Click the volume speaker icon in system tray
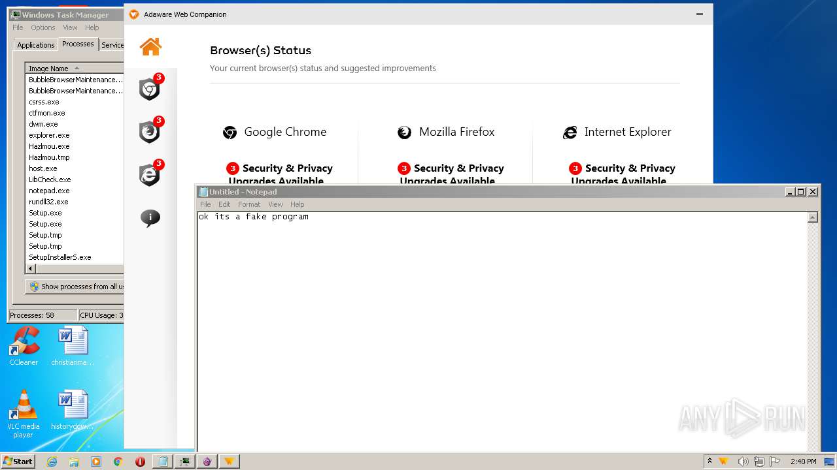 (743, 462)
